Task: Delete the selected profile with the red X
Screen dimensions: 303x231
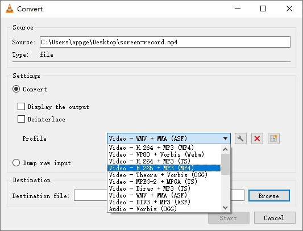Action: pos(257,138)
